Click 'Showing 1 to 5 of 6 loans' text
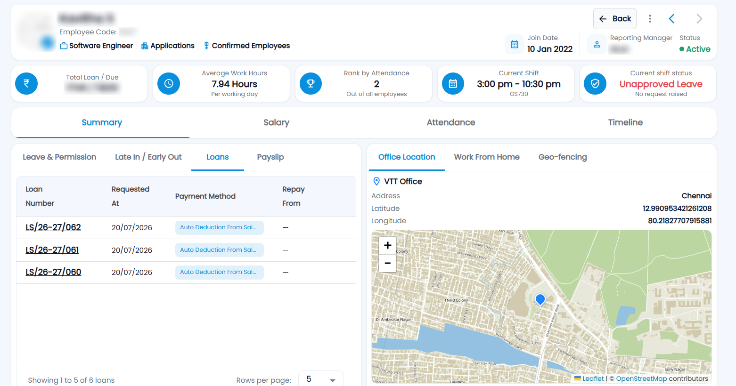 point(71,380)
